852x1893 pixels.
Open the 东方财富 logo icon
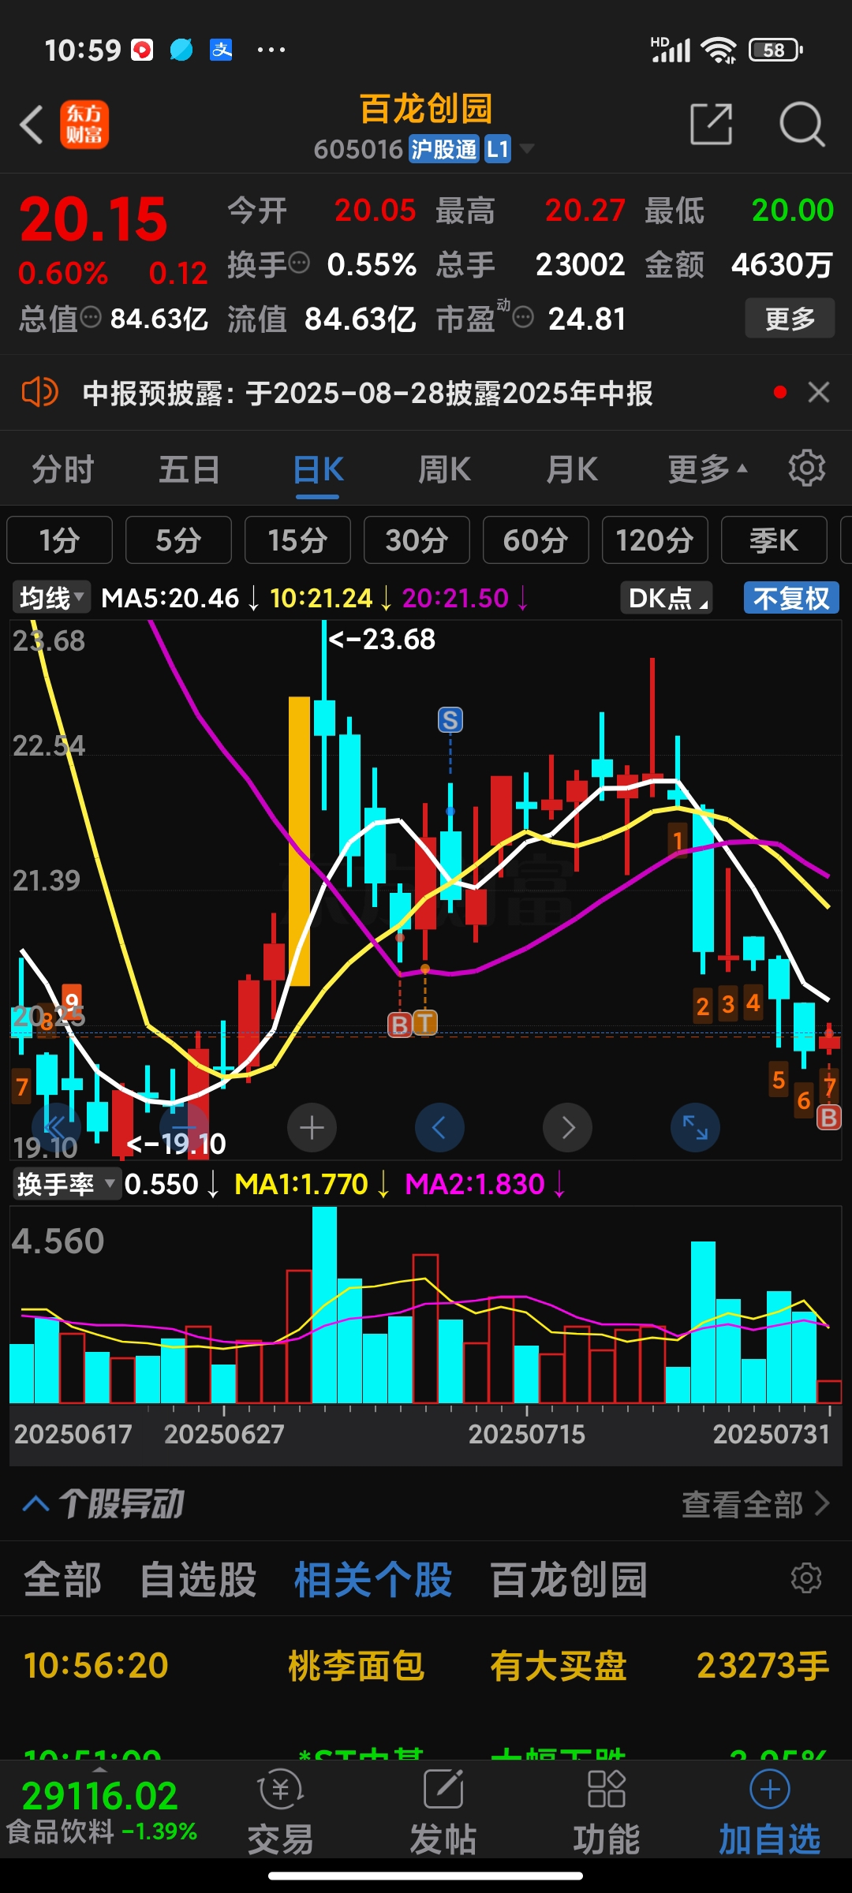(84, 125)
